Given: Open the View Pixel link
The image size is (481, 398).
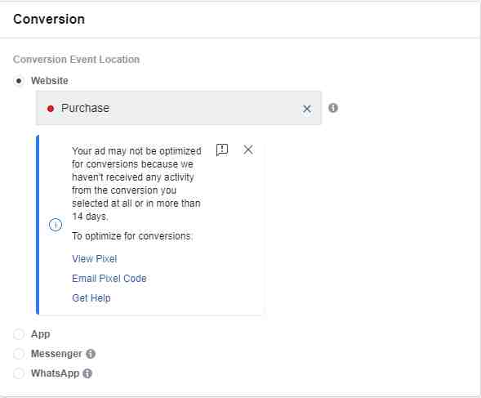Looking at the screenshot, I should (95, 258).
